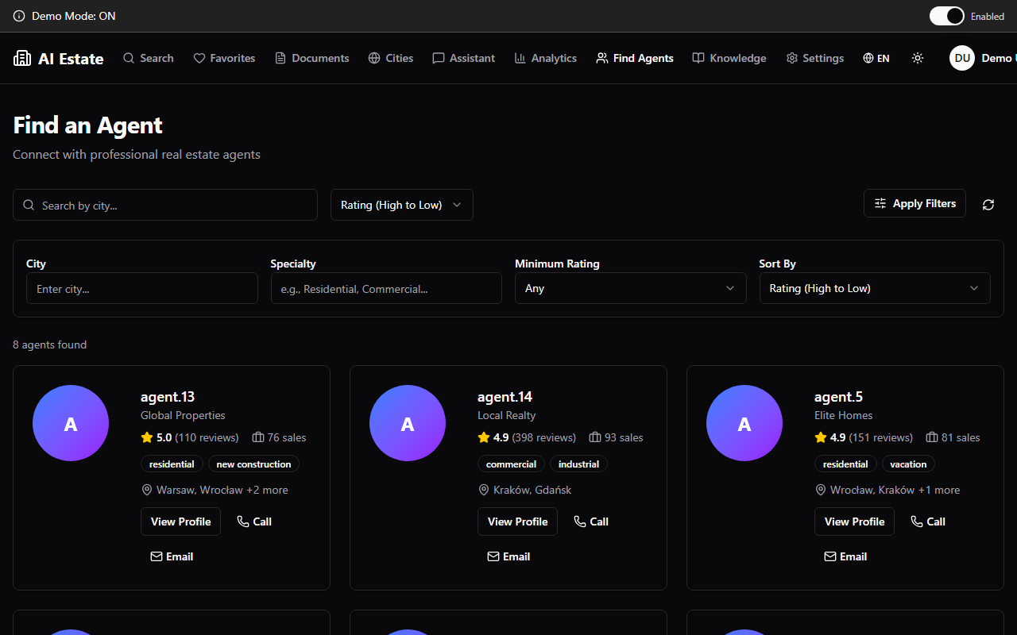View Profile of agent.14
Viewport: 1017px width, 635px height.
(x=517, y=521)
